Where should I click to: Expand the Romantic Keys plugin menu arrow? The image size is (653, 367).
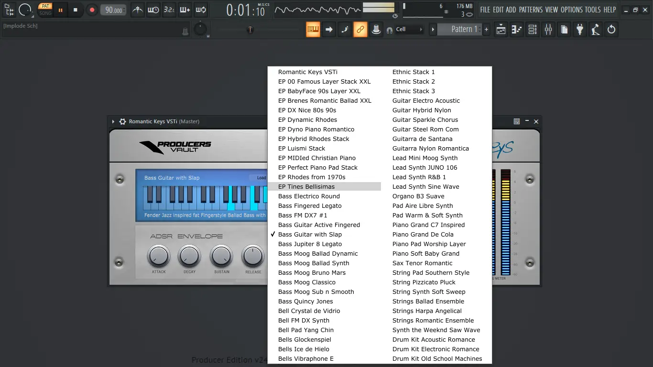(113, 121)
